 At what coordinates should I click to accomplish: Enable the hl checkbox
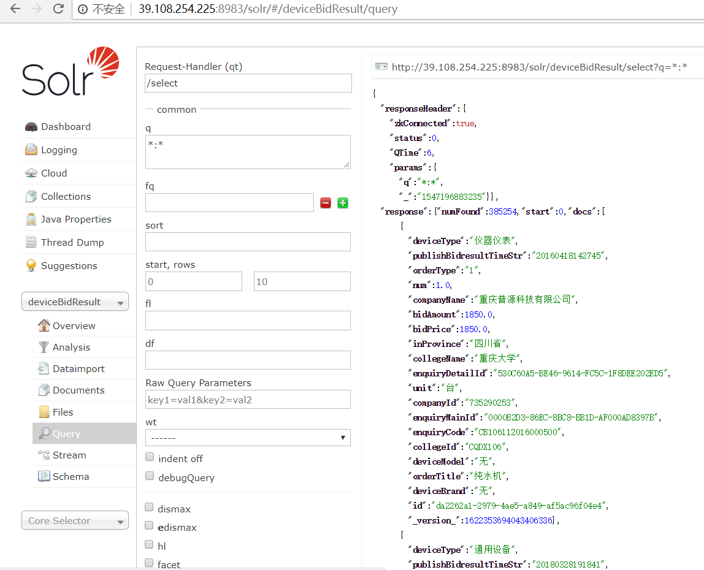click(149, 544)
